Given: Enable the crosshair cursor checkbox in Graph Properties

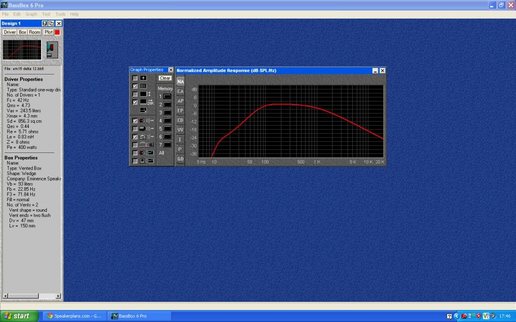Looking at the screenshot, I should pos(135,78).
